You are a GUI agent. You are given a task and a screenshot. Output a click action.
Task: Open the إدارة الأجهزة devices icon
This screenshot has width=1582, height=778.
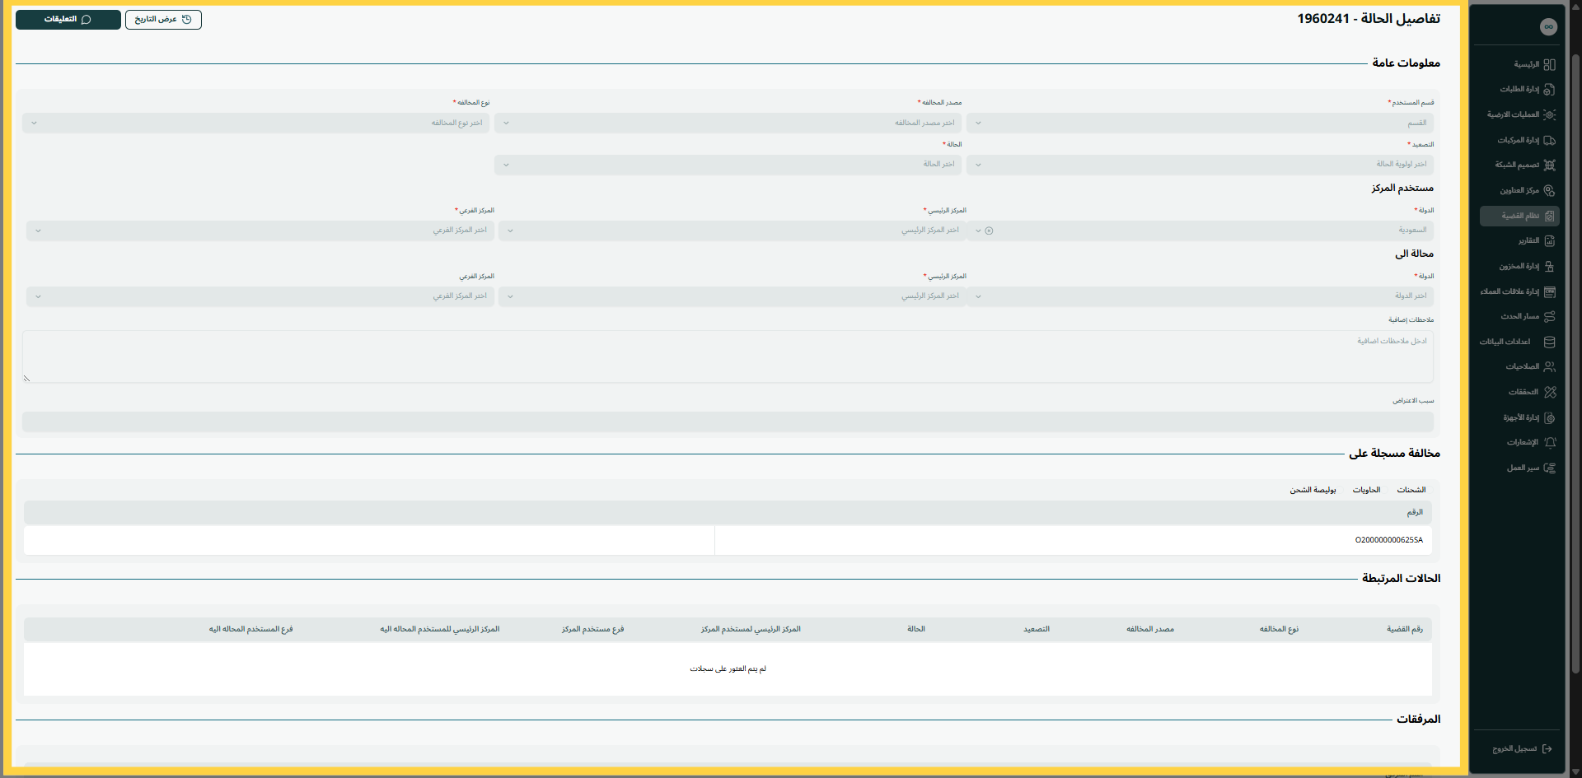coord(1549,417)
